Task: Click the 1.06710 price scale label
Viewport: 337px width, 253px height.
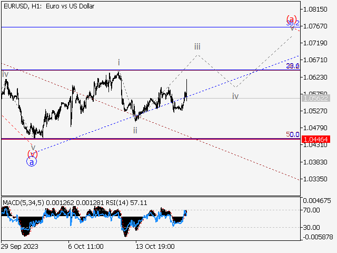Action: pos(315,60)
